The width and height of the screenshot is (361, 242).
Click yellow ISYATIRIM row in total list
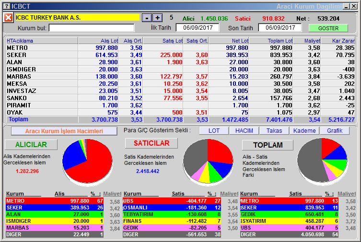(x=290, y=221)
